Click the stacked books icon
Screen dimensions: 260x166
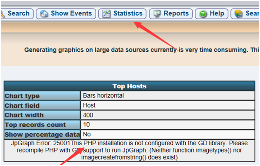(x=239, y=14)
